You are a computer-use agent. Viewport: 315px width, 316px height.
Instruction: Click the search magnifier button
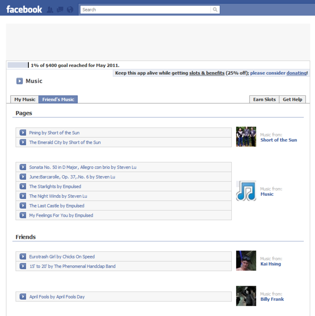coord(215,9)
